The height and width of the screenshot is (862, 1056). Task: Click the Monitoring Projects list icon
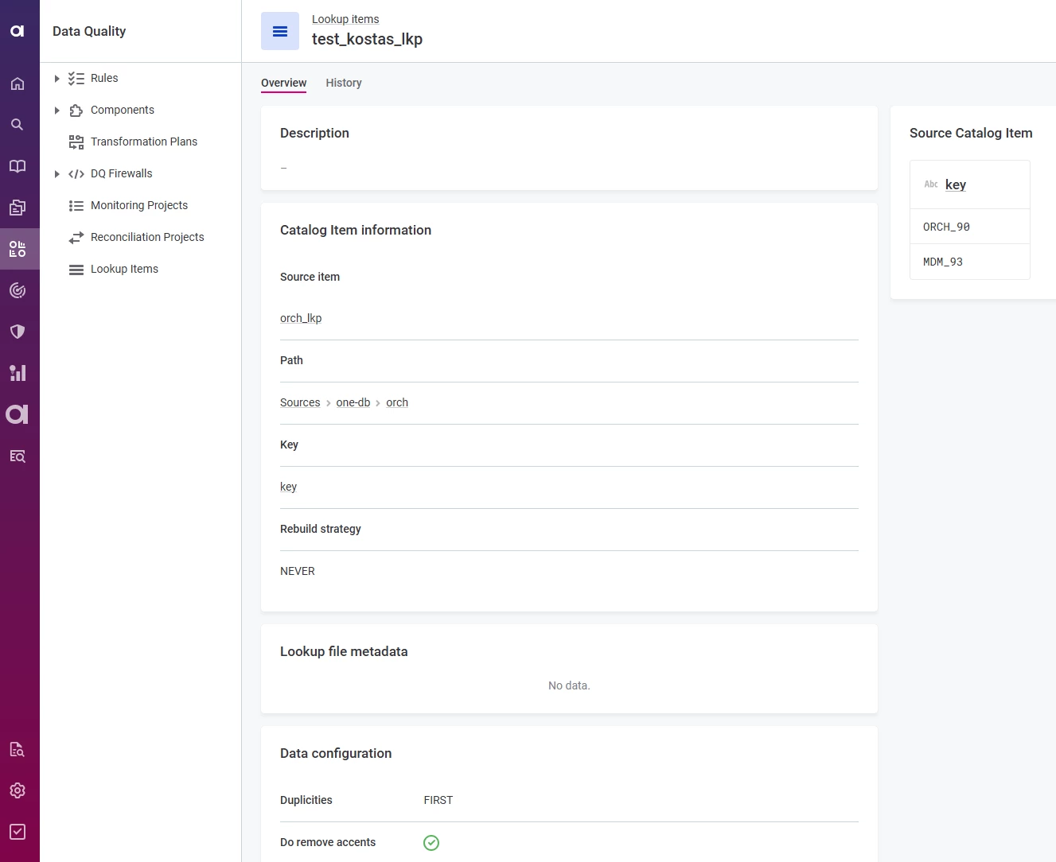pos(76,205)
